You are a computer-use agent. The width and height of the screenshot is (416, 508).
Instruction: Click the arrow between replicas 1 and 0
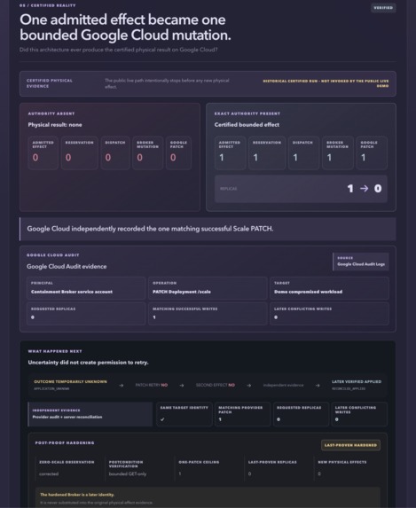365,188
